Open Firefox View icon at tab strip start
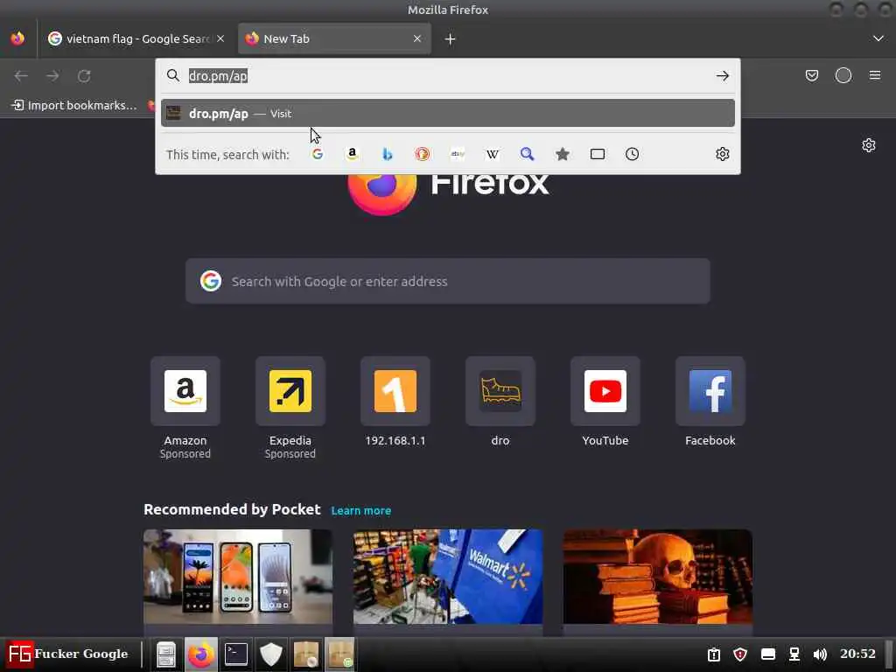Screen dimensions: 896x672 17,38
